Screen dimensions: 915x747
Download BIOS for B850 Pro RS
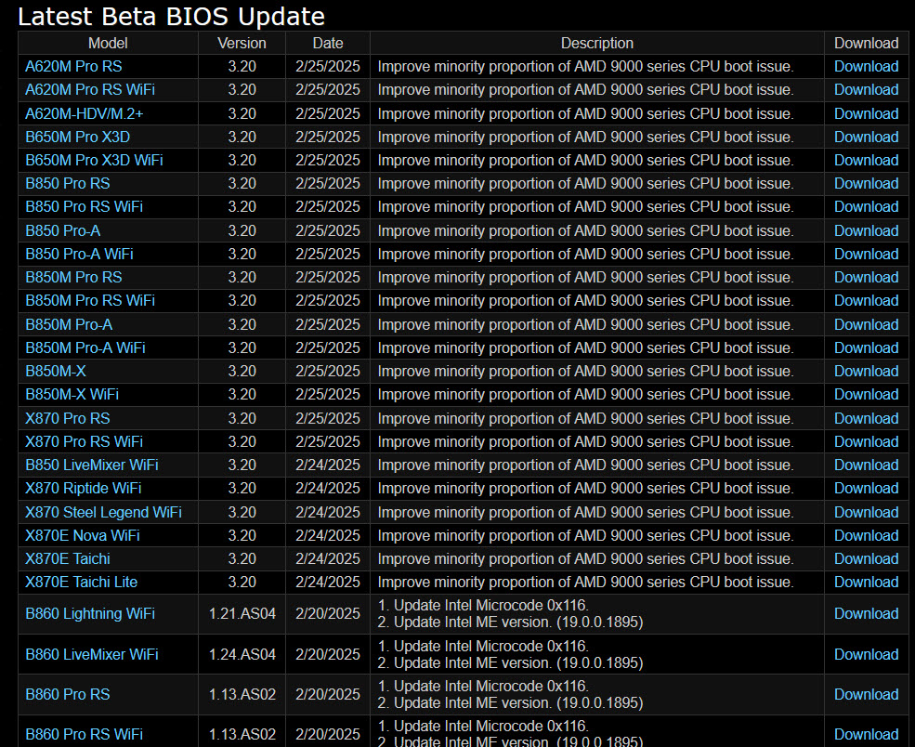tap(866, 184)
